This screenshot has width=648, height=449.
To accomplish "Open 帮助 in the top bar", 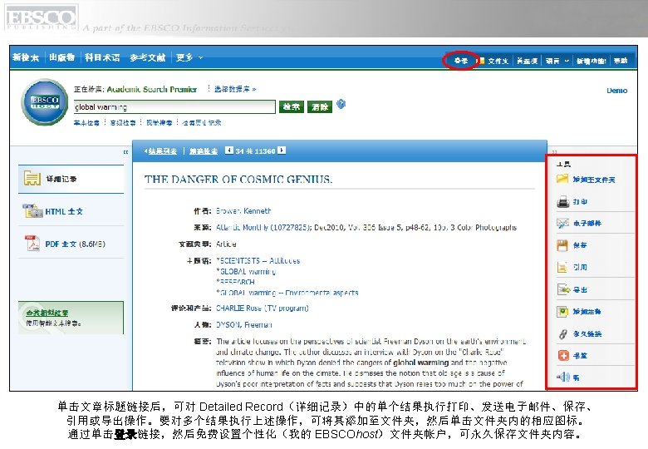I will [621, 61].
